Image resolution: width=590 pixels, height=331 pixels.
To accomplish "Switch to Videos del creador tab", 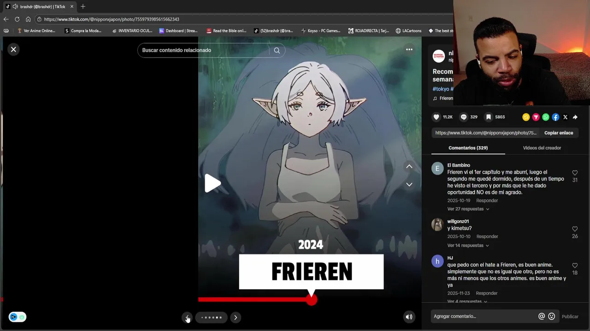I will (x=542, y=148).
